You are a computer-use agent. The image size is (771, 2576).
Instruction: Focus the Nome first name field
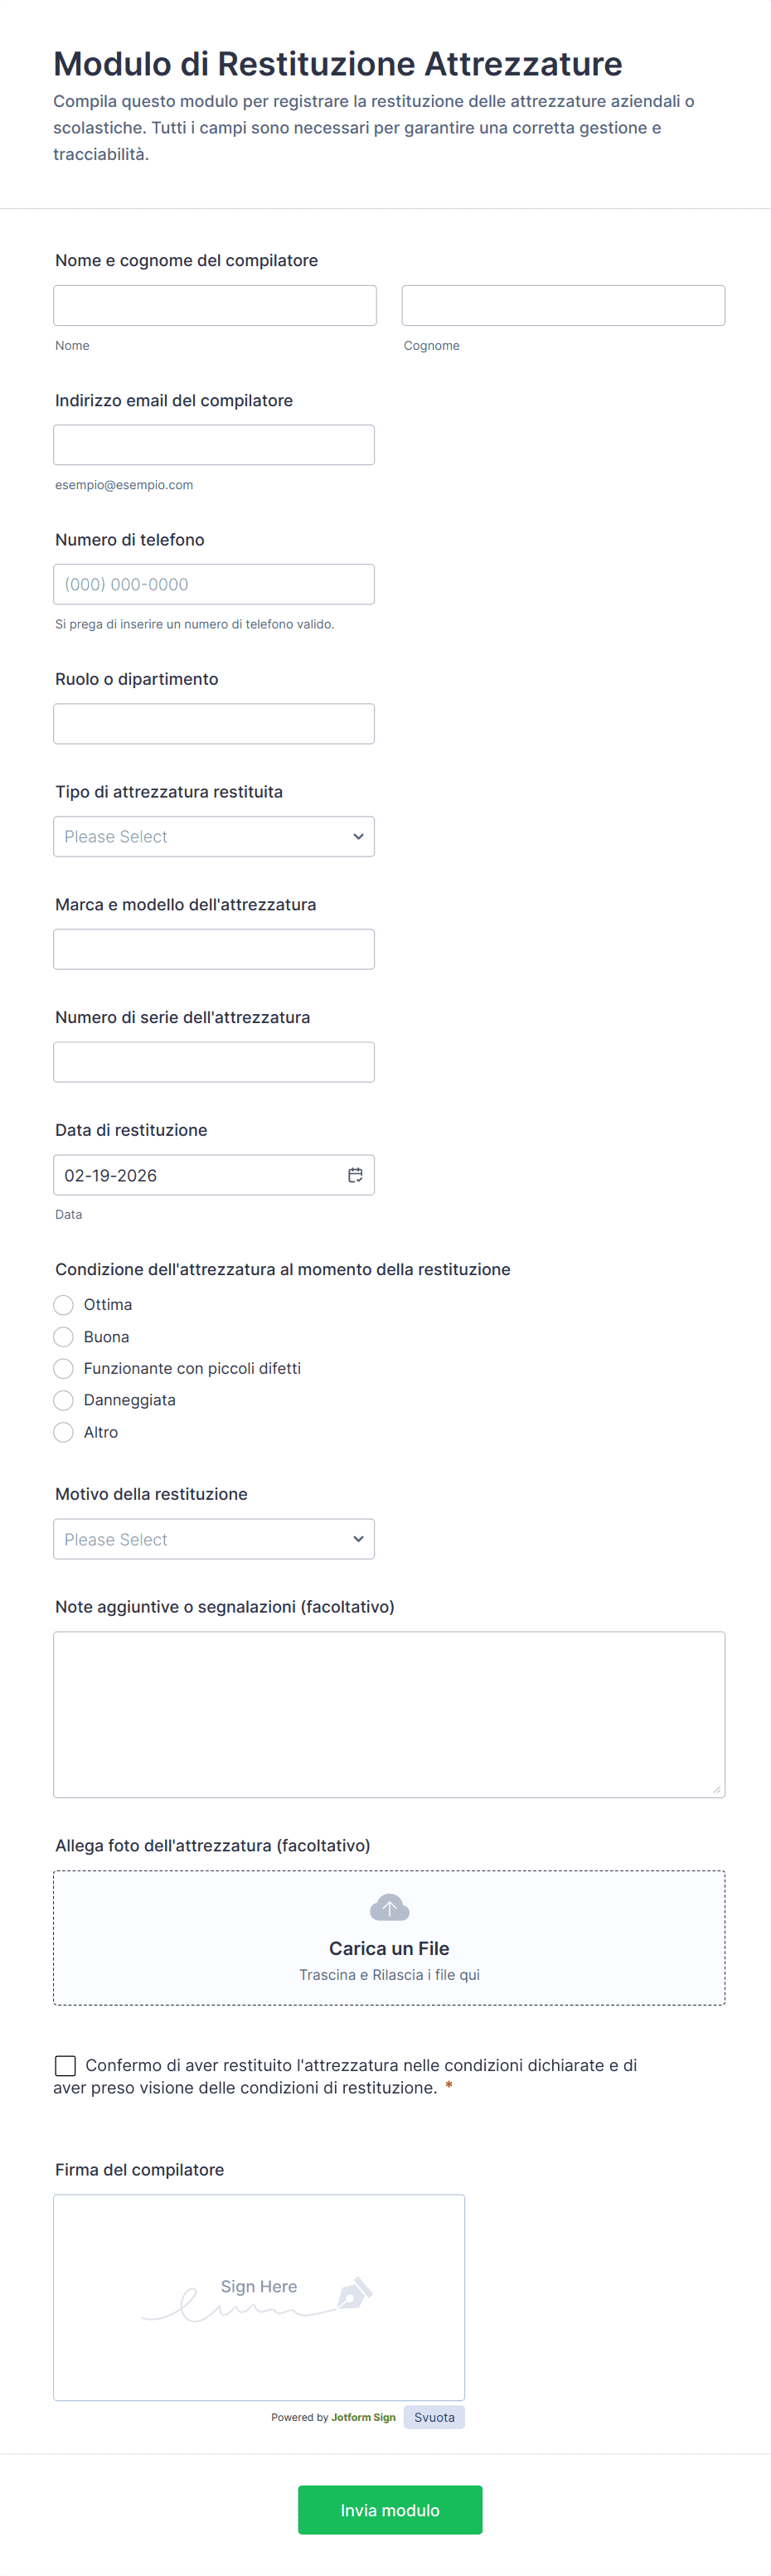pos(215,305)
